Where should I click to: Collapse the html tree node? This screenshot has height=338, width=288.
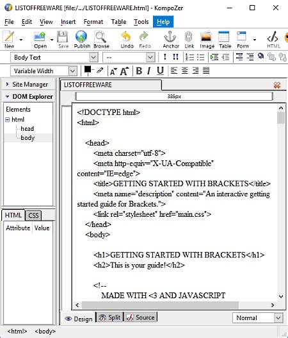7,120
